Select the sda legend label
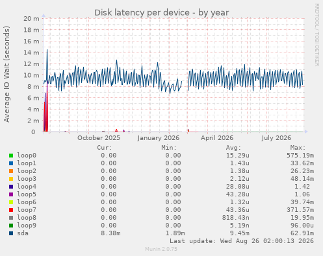 click(23, 233)
